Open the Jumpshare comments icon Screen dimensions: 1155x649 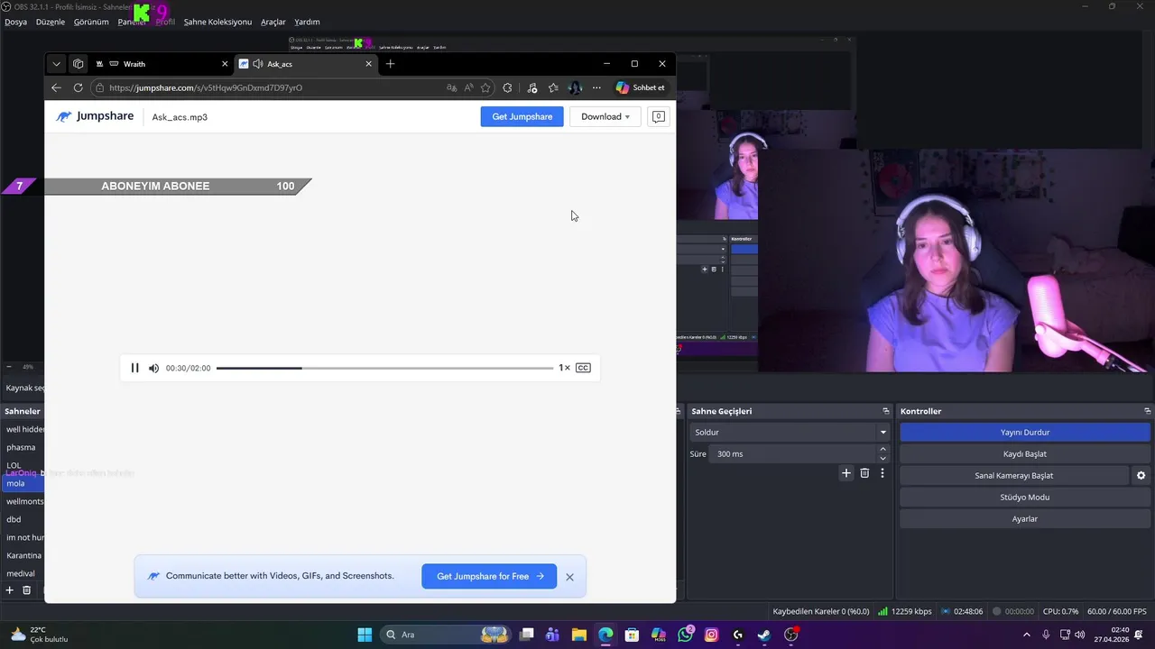[x=659, y=116]
